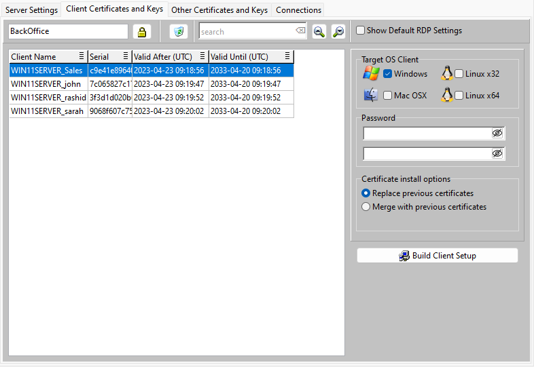Screen dimensions: 534x367
Task: Select the WIN11SERVER_john certificate row
Action: tap(46, 84)
